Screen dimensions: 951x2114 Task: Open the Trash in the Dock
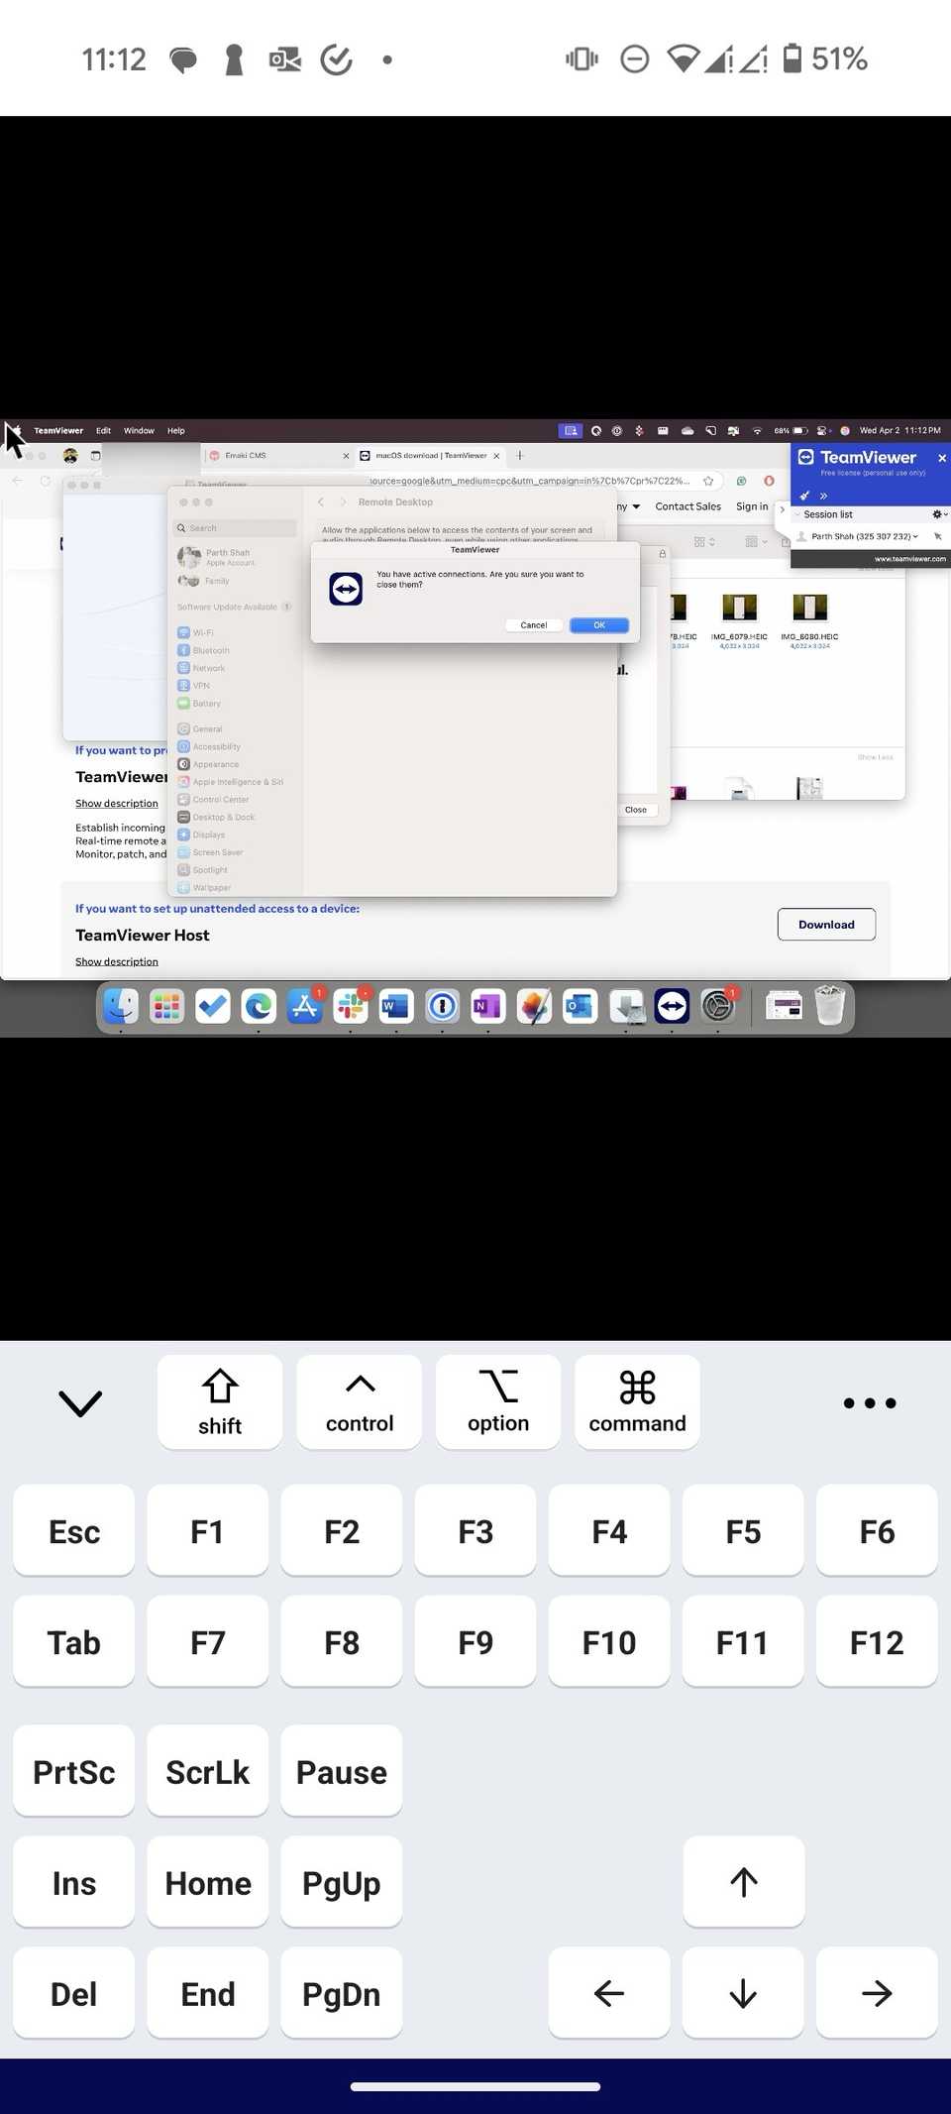pos(829,1007)
